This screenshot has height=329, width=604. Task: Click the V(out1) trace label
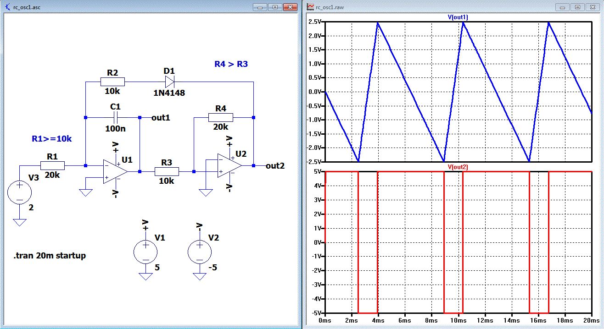click(458, 17)
